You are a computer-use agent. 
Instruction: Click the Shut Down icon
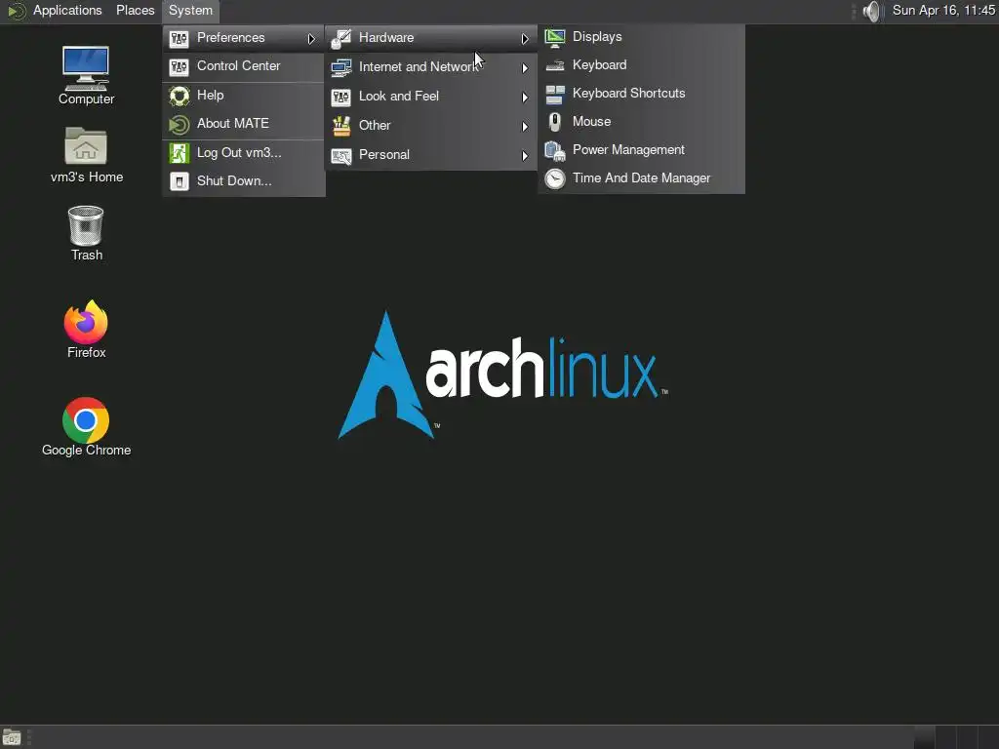pyautogui.click(x=180, y=181)
